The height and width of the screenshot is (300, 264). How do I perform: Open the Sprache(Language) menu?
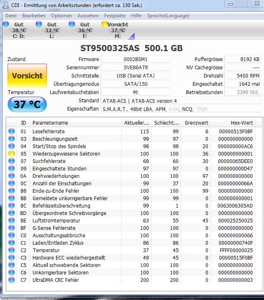coord(168,16)
